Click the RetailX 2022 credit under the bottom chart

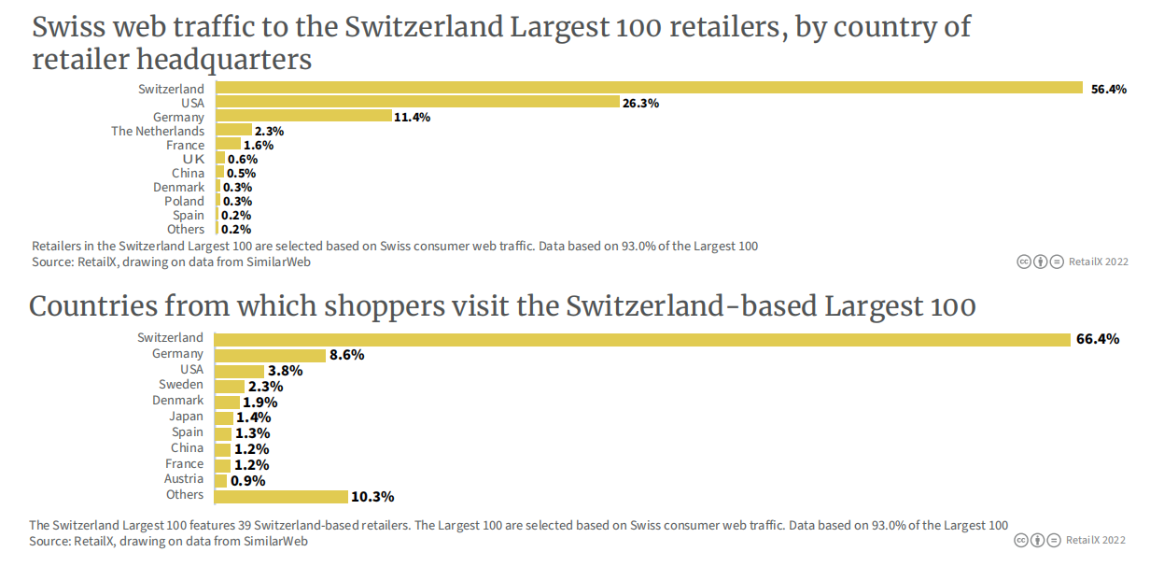[1097, 540]
